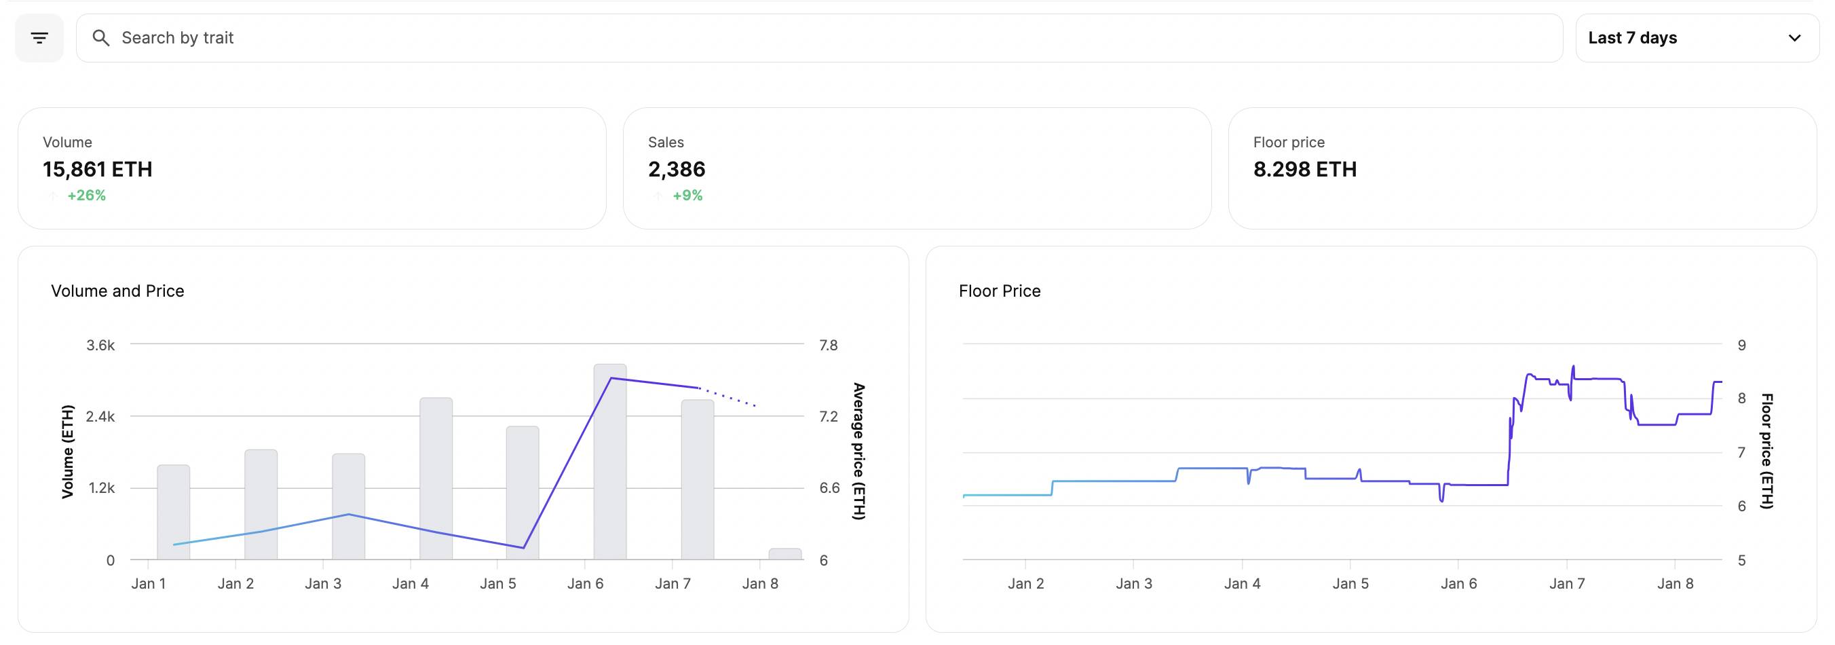Click the Volume and Price chart title
The width and height of the screenshot is (1835, 645).
point(117,291)
